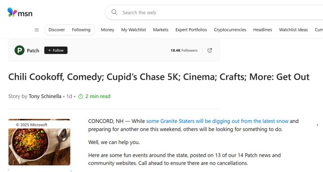Click the '© 2025 Microsoft' image credit
323x172 pixels.
32,125
